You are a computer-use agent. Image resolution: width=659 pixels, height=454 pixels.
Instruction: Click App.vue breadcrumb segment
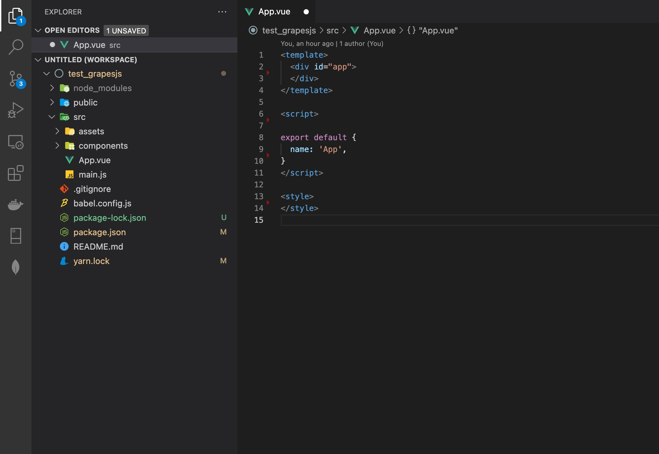tap(379, 30)
